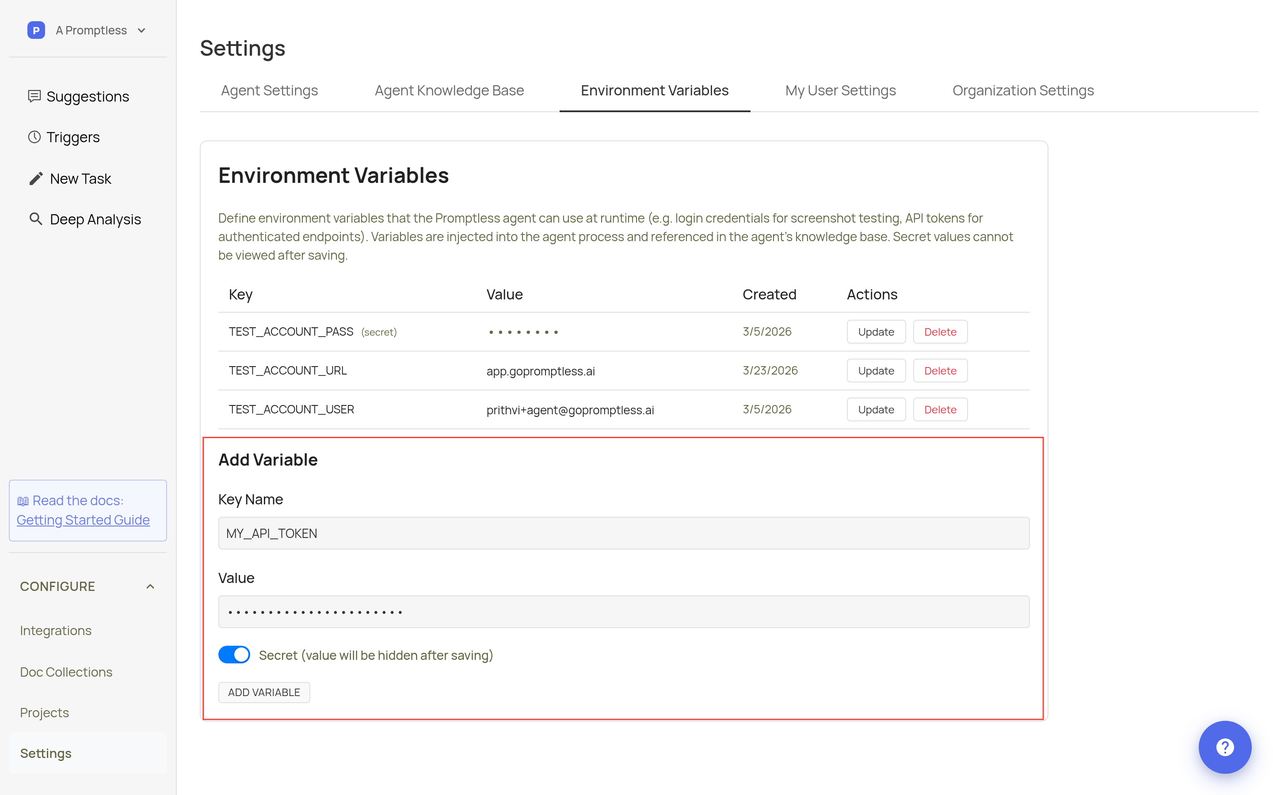Open Deep Analysis with the magnifier icon
The image size is (1273, 795).
35,219
